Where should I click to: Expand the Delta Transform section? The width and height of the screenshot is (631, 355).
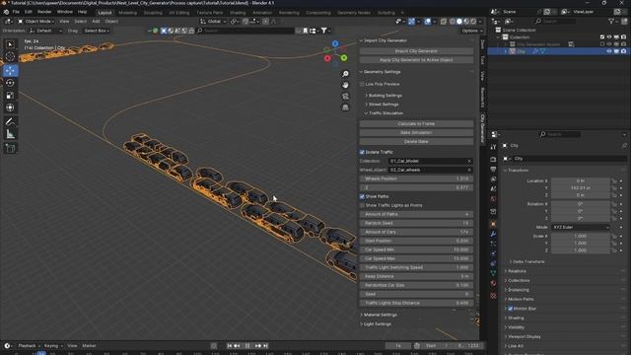pyautogui.click(x=527, y=261)
